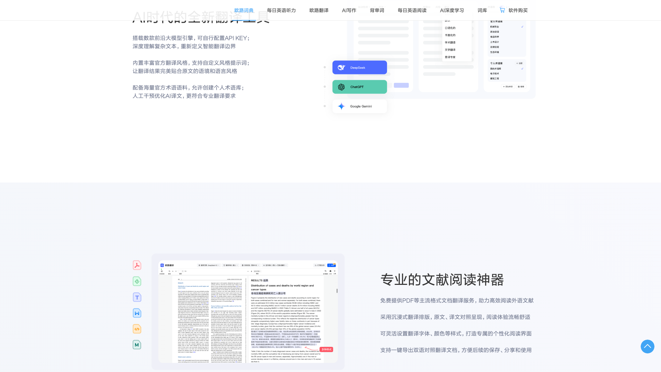Click the green EPUB file format icon
This screenshot has width=661, height=372.
click(x=137, y=281)
